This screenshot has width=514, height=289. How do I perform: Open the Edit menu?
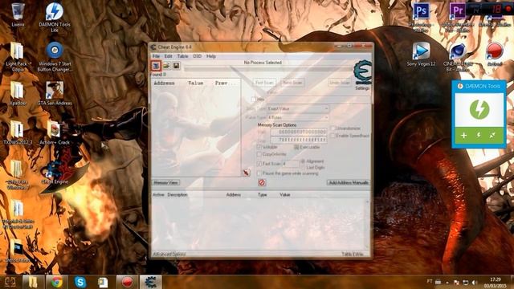(168, 56)
